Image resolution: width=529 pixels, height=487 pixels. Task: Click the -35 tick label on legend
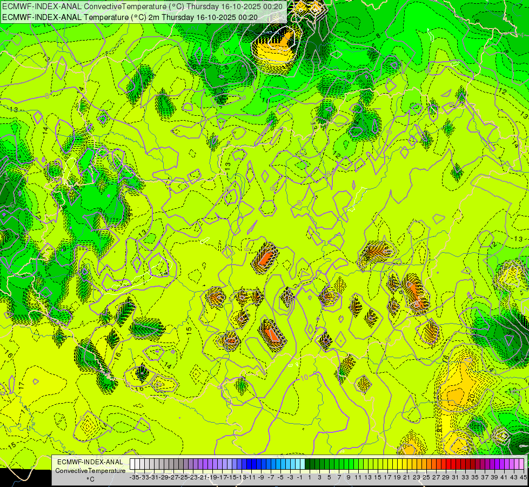(135, 477)
